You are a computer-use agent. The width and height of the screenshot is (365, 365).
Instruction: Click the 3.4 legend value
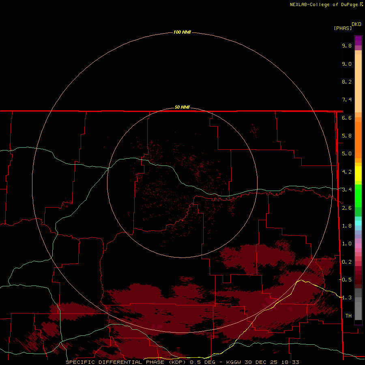tap(347, 190)
